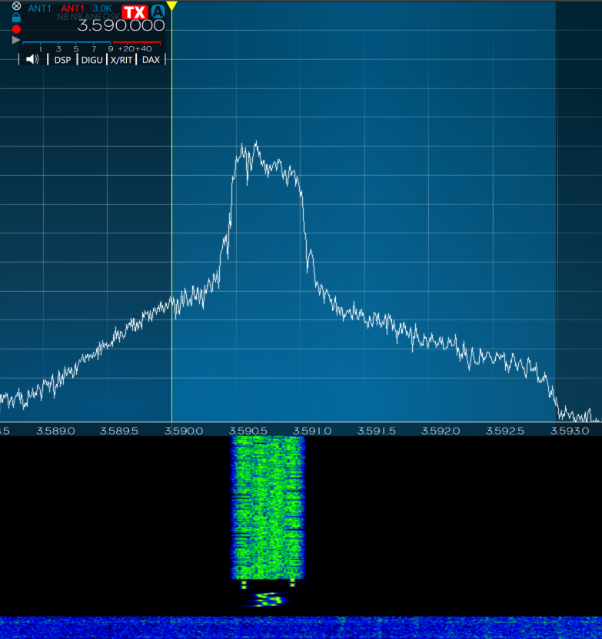Open the DSP tab
Viewport: 602px width, 639px height.
tap(62, 60)
